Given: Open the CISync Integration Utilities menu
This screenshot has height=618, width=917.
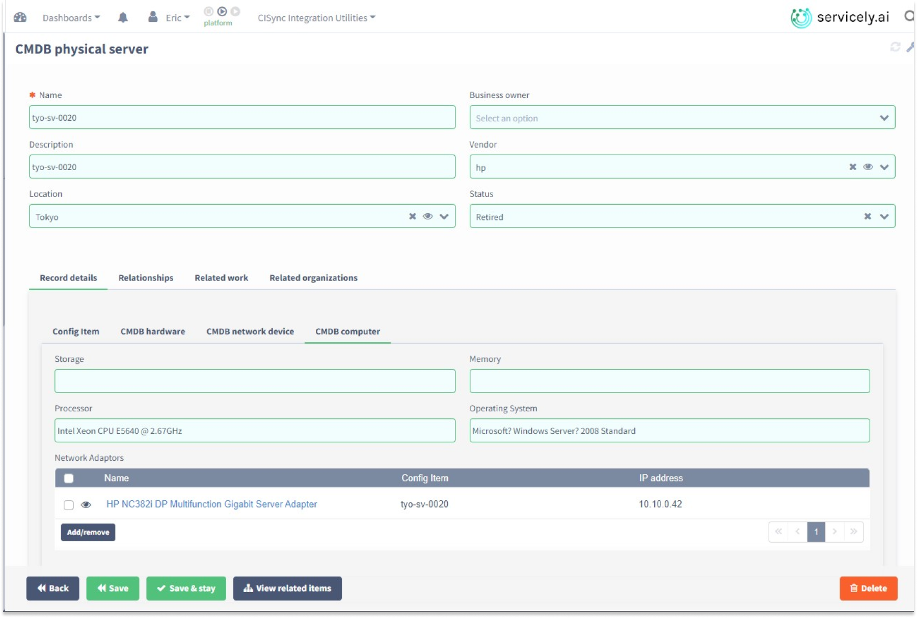Looking at the screenshot, I should click(x=316, y=17).
